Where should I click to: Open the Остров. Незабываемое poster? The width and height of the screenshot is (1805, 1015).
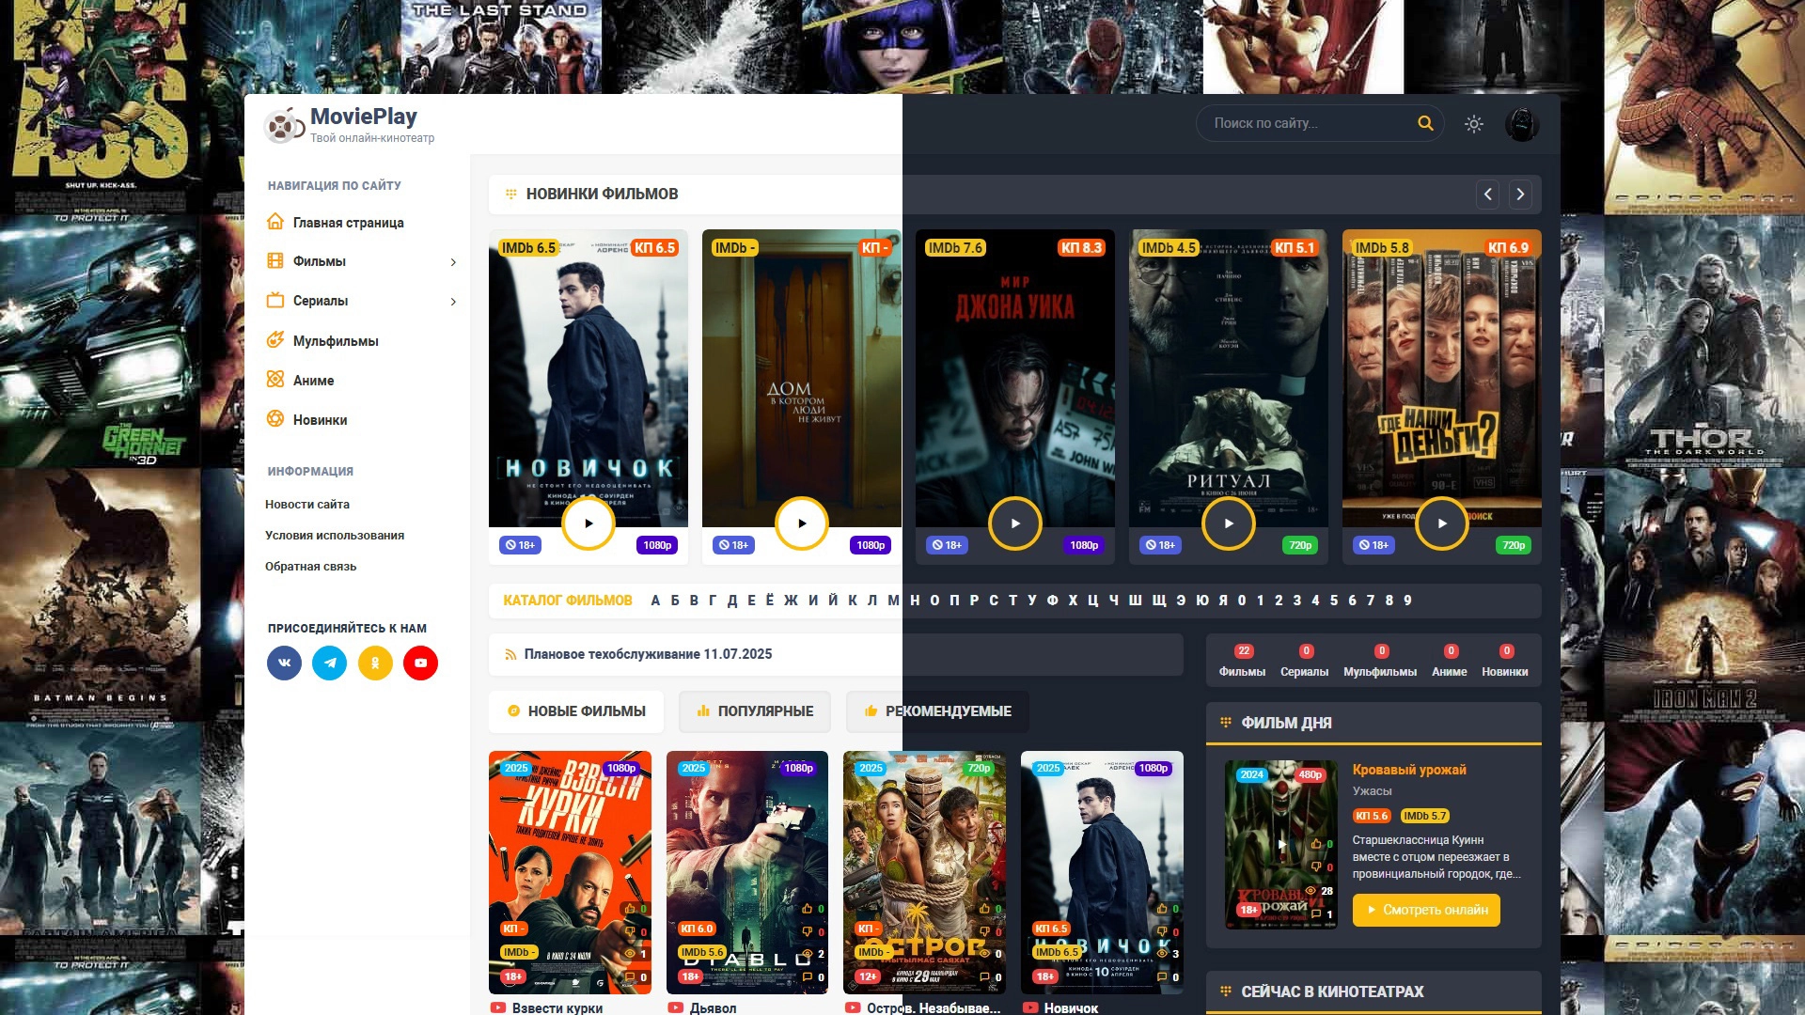click(x=924, y=872)
